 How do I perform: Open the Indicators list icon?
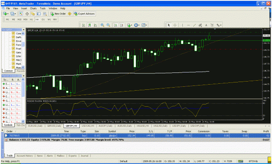(x=129, y=25)
